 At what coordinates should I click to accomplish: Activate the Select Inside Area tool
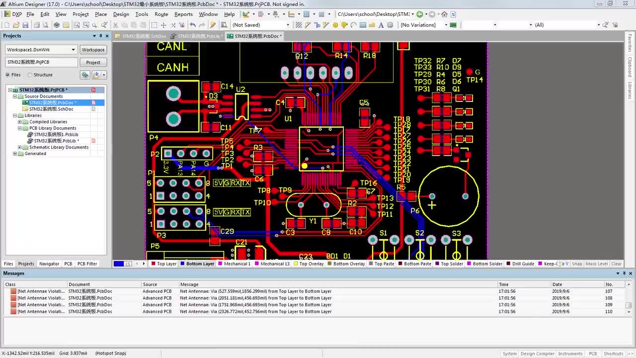154,25
